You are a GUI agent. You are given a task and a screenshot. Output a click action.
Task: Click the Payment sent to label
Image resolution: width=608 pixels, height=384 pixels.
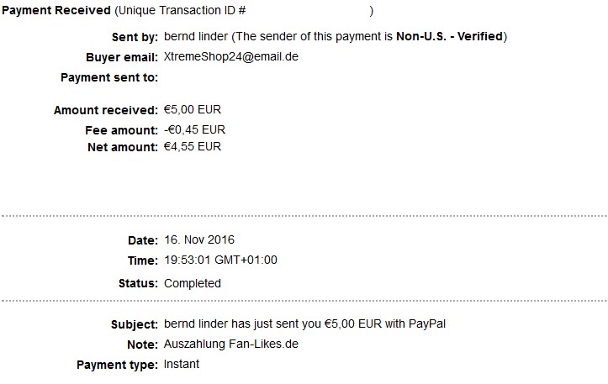[108, 78]
